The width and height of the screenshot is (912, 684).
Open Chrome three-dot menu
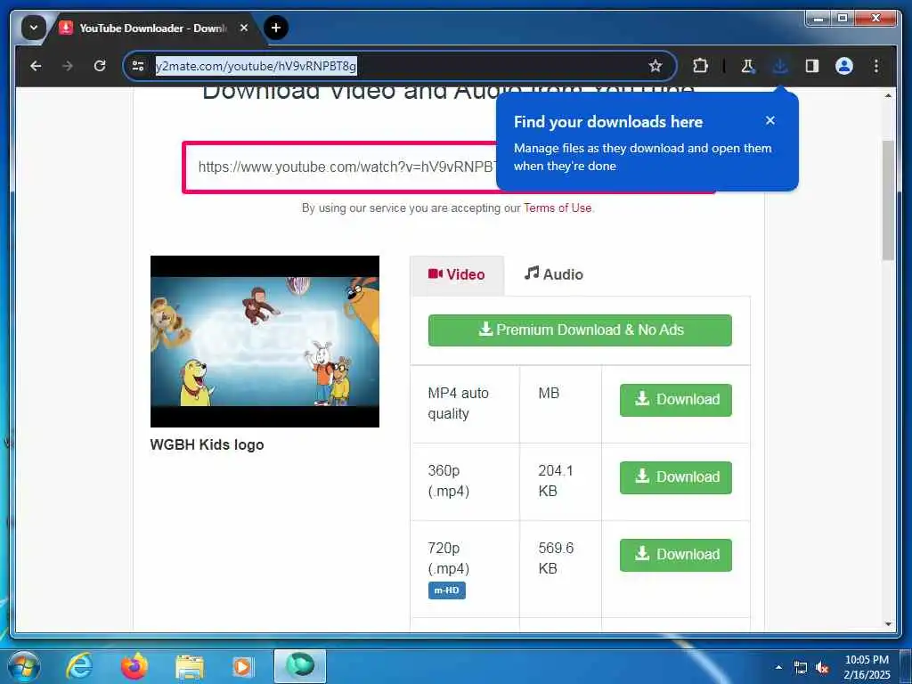[876, 66]
